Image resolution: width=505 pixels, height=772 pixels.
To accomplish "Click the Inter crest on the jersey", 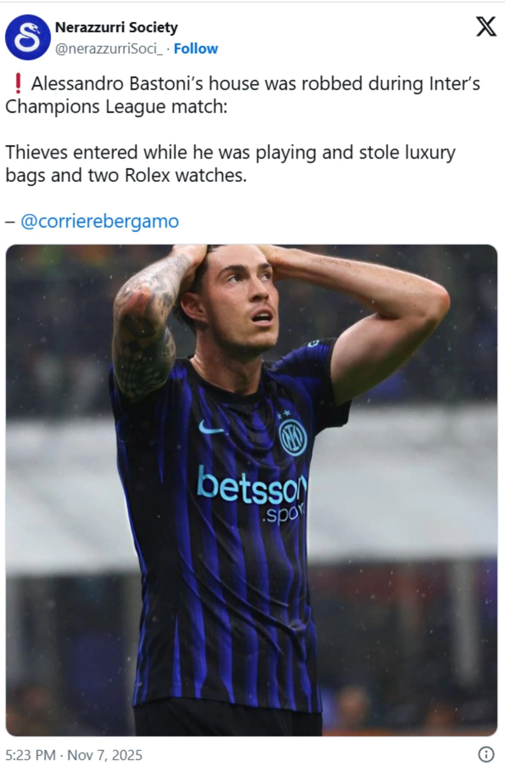I will point(293,438).
